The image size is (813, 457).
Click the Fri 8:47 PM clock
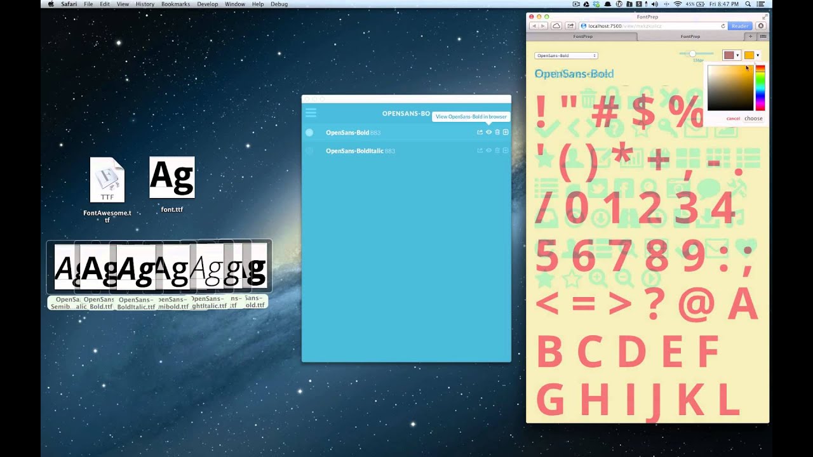[723, 4]
